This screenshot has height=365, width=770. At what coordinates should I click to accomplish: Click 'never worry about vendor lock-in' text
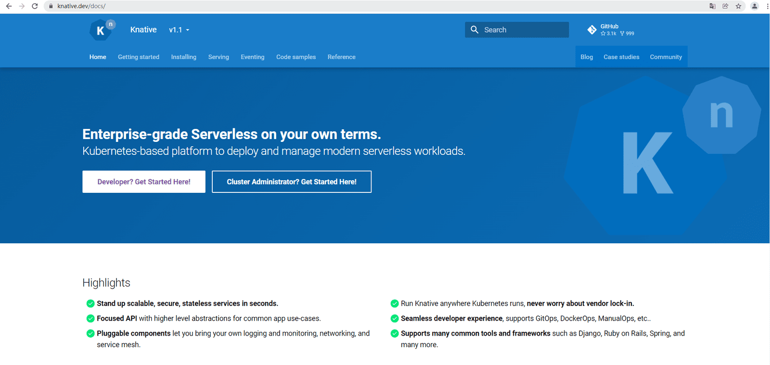[x=580, y=303]
